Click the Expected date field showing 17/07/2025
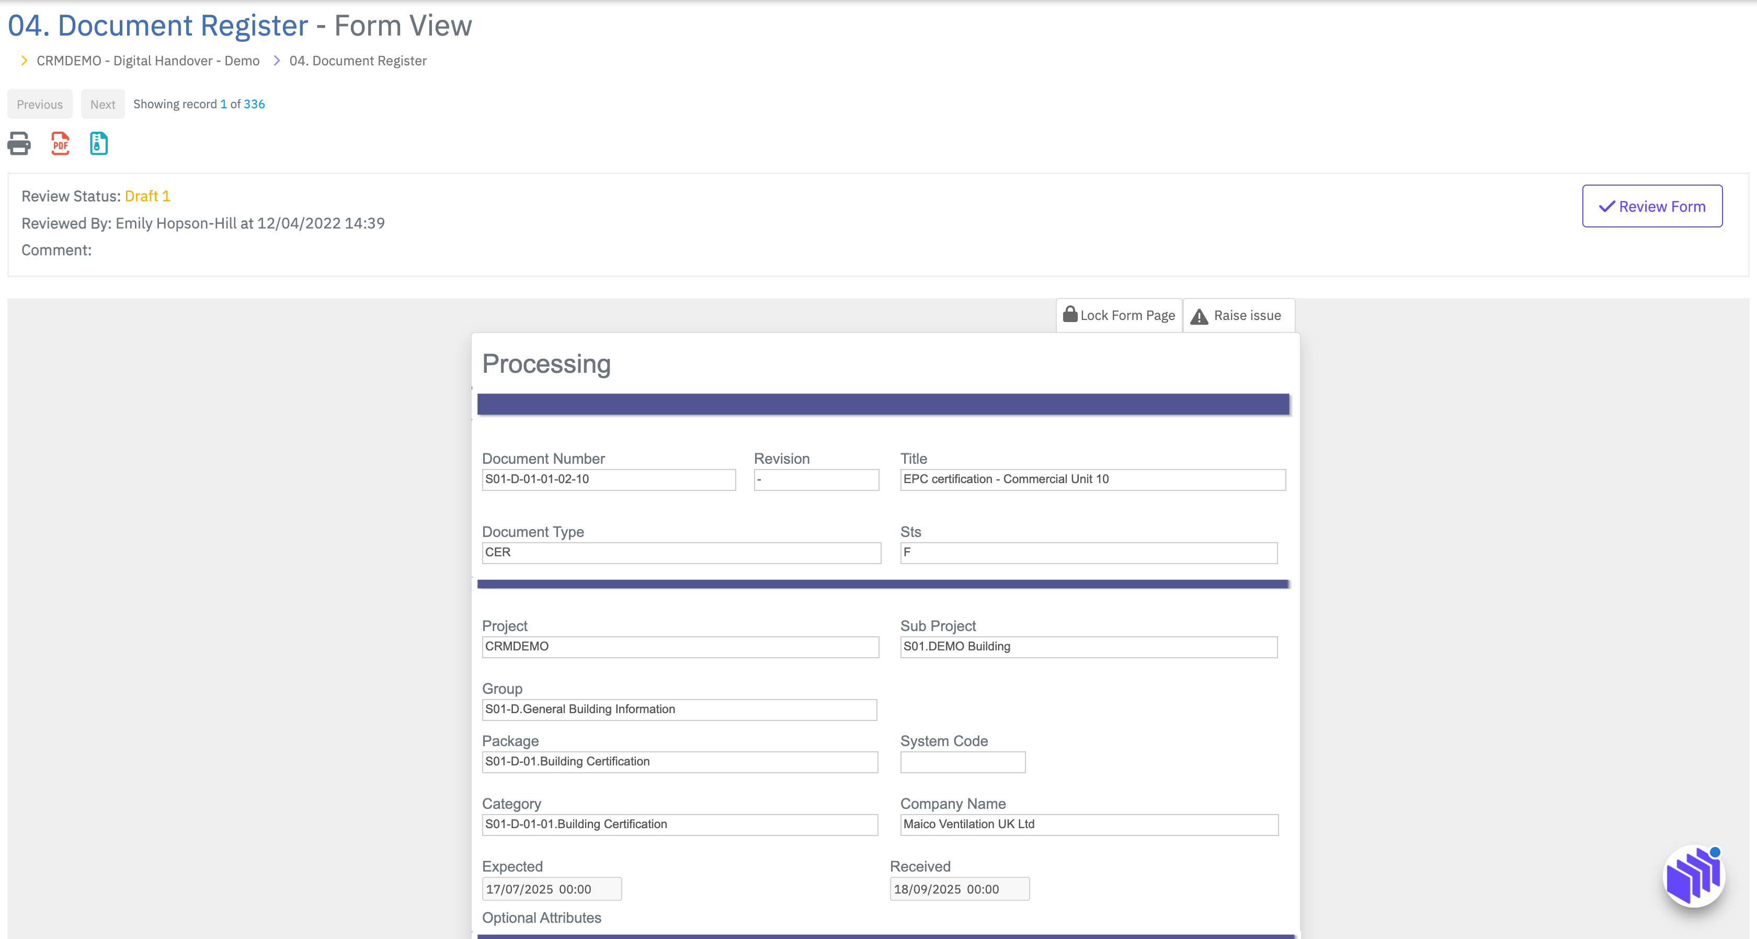Viewport: 1757px width, 939px height. 551,888
